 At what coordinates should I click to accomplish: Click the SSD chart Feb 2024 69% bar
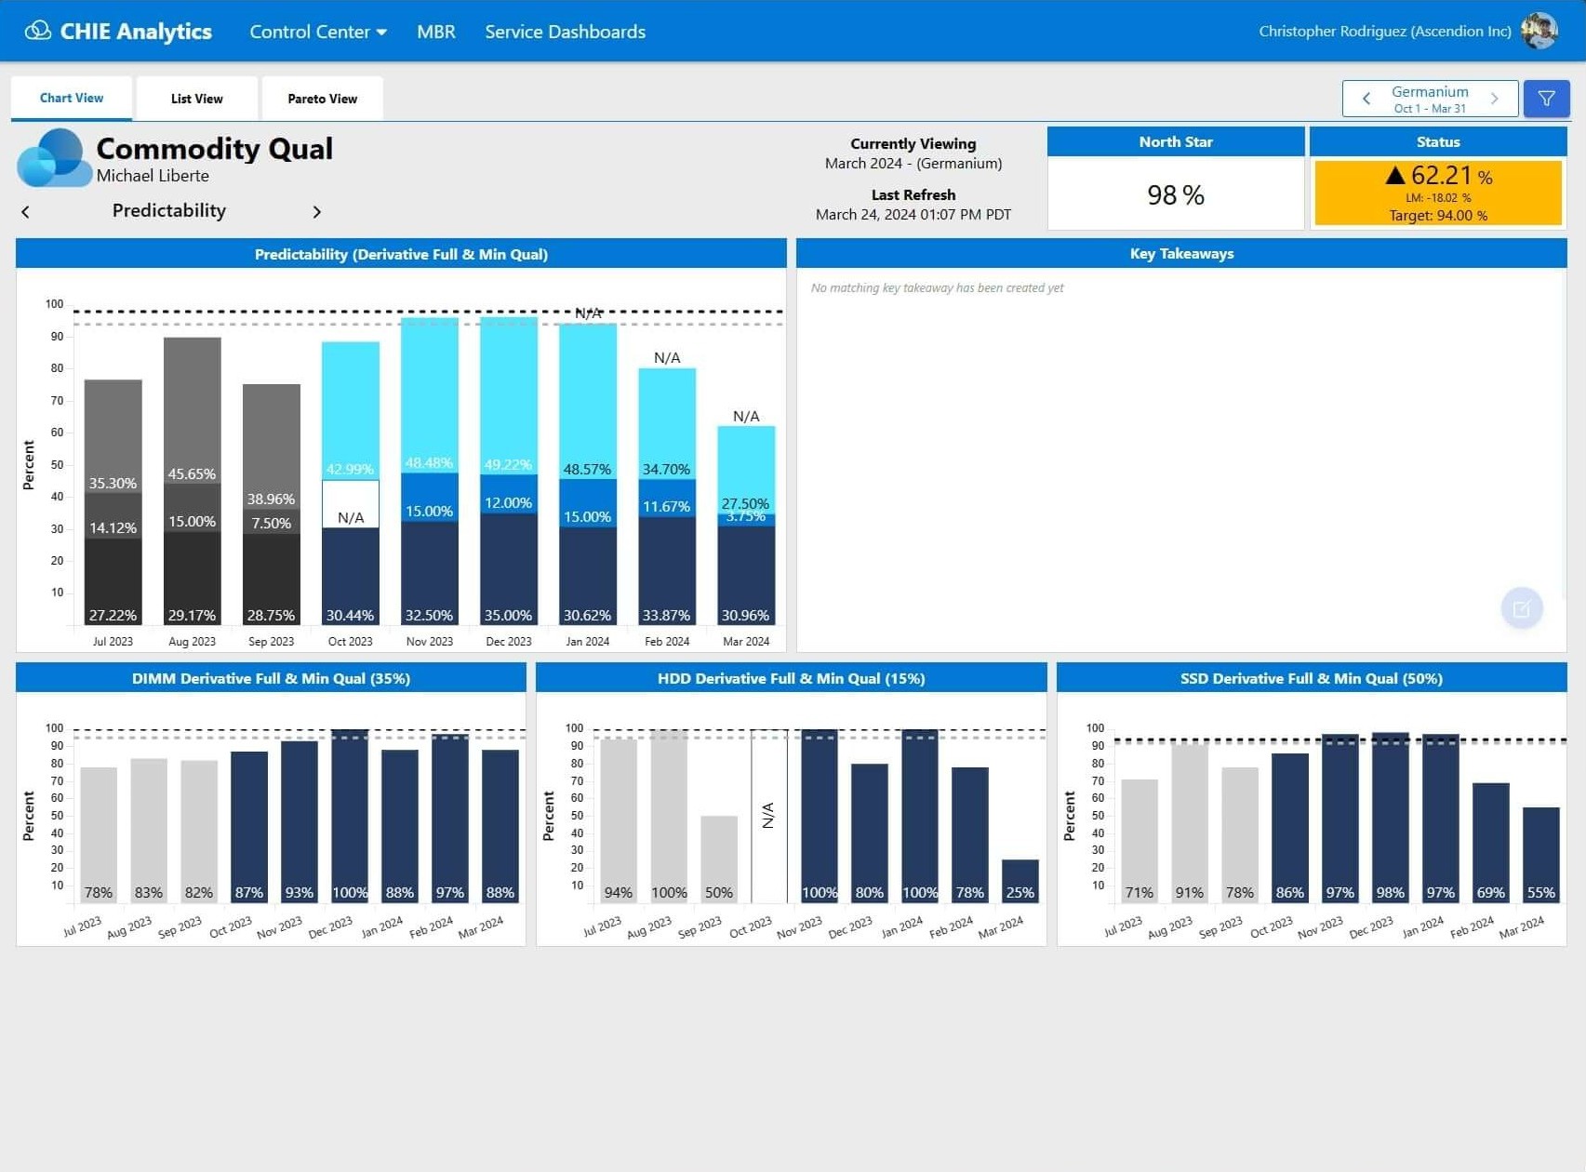1491,843
